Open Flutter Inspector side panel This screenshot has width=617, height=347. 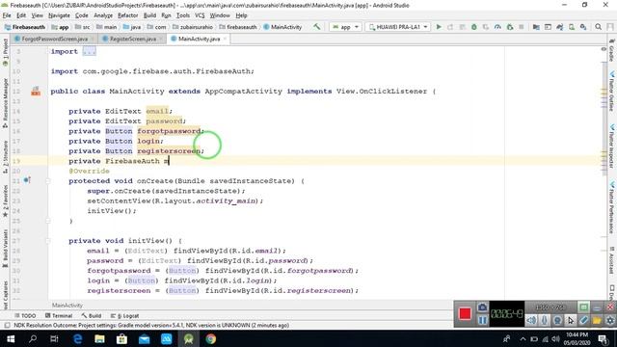tap(612, 147)
